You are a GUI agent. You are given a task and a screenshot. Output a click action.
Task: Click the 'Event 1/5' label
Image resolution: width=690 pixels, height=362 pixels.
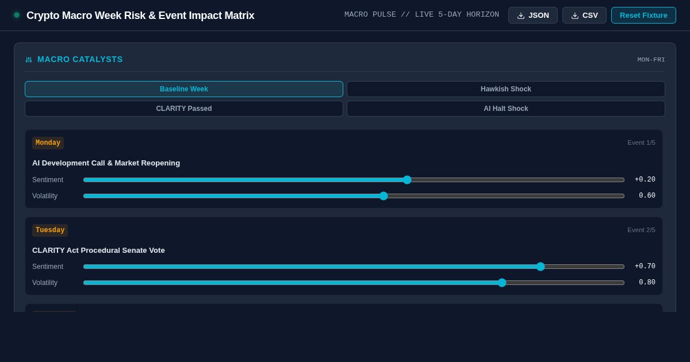coord(641,143)
